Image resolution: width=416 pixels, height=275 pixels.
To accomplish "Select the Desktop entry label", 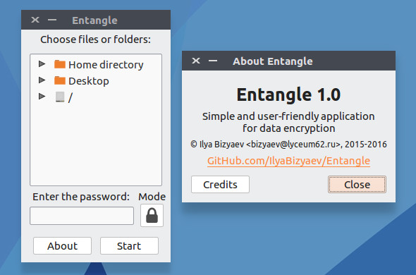I will tap(89, 81).
